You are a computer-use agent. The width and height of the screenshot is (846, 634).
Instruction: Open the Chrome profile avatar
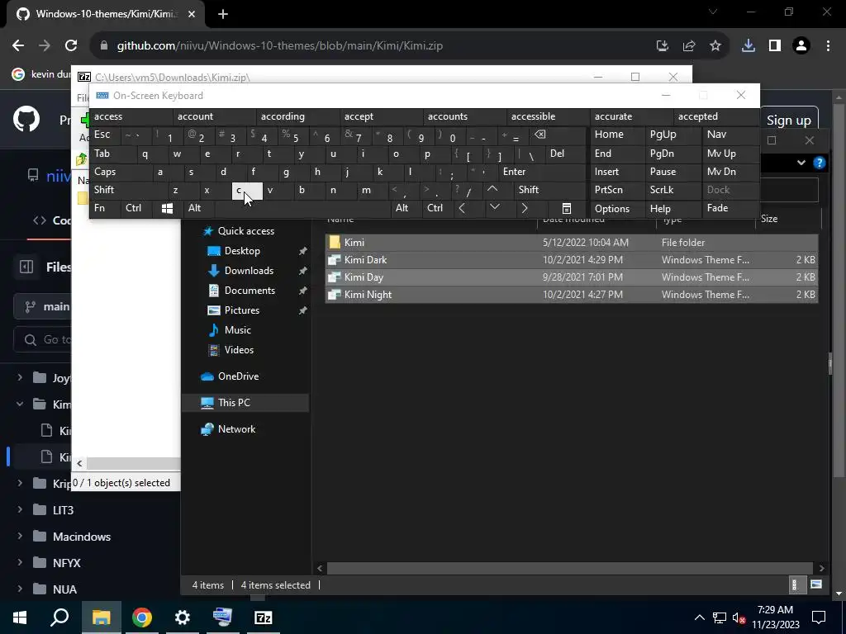[801, 46]
